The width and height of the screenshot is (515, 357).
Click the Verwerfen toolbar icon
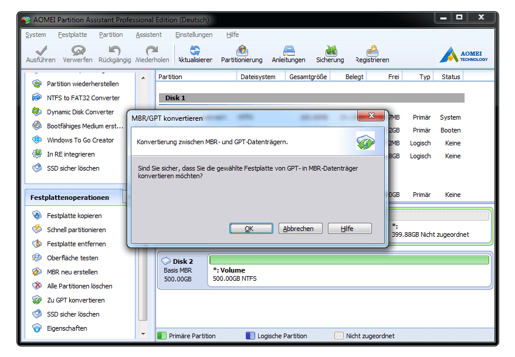[78, 50]
